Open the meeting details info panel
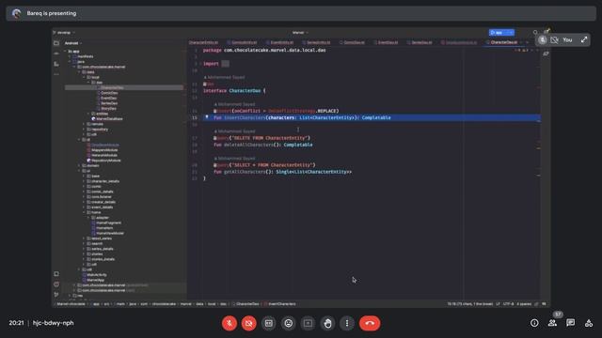 pyautogui.click(x=534, y=323)
